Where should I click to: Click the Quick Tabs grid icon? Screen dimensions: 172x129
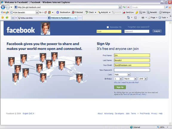pos(13,18)
